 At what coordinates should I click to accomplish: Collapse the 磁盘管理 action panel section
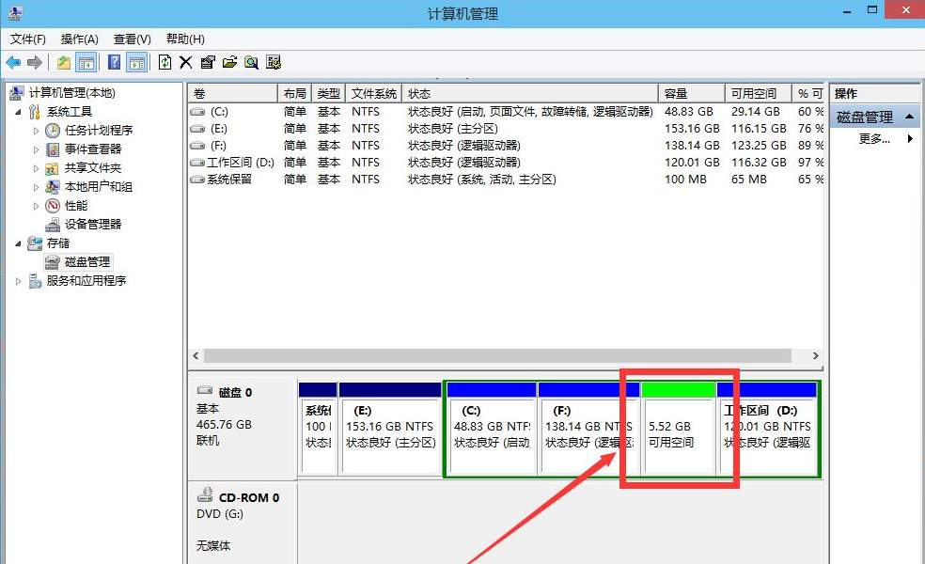[908, 117]
